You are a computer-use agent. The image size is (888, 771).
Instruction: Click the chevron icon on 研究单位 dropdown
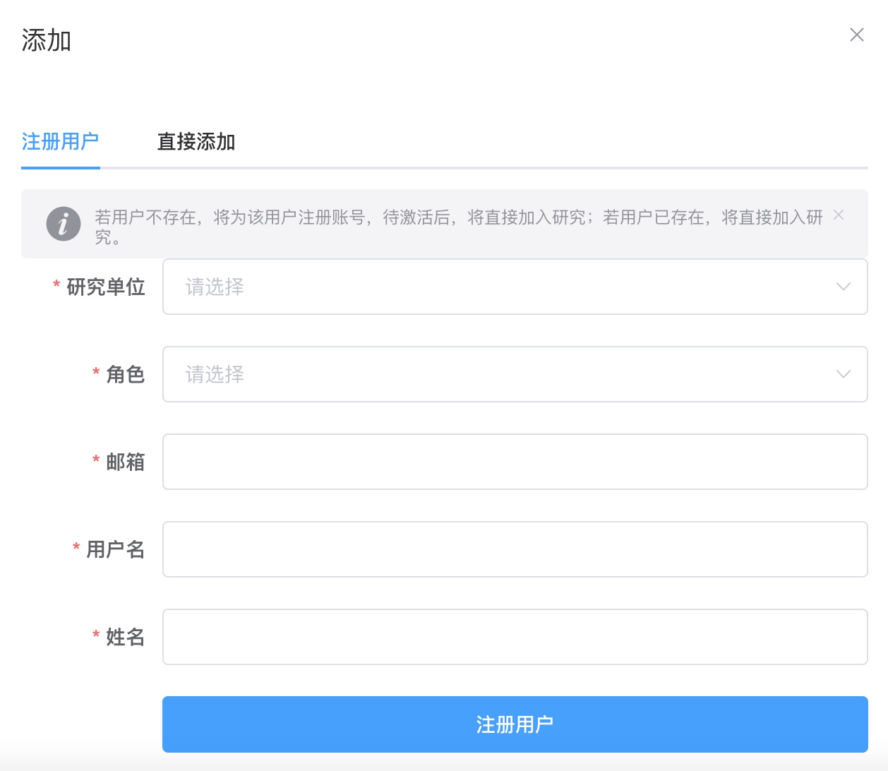pyautogui.click(x=842, y=287)
